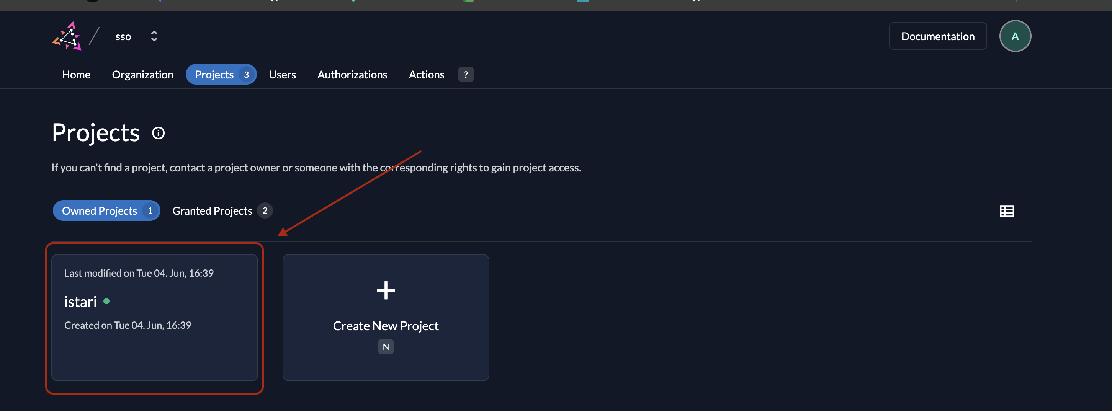This screenshot has width=1112, height=411.
Task: Click the Granted Projects count badge 2
Action: tap(265, 210)
